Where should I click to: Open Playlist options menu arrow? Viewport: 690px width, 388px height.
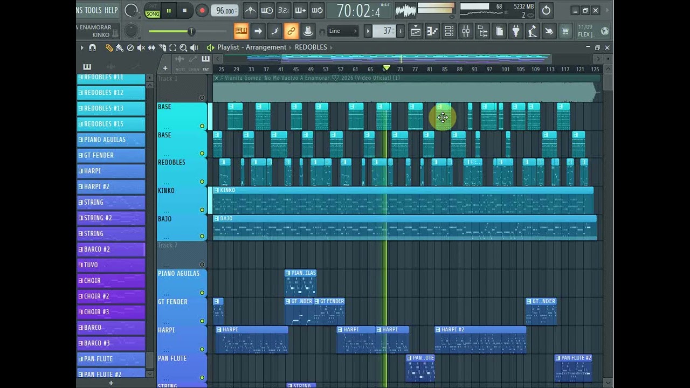click(x=82, y=47)
